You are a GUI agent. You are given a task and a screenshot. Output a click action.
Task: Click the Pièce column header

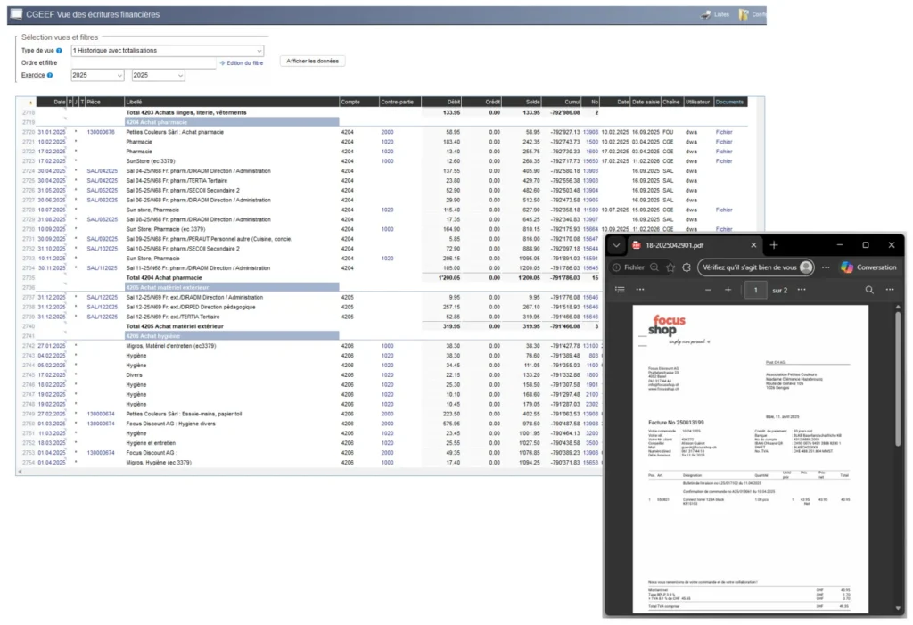coord(105,102)
